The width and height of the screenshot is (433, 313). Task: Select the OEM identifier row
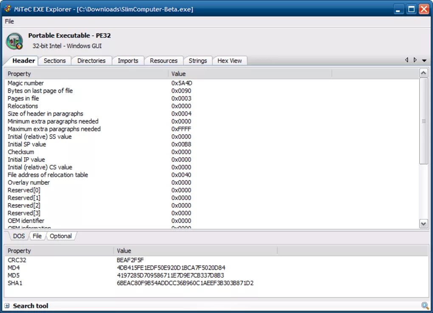[x=212, y=221]
